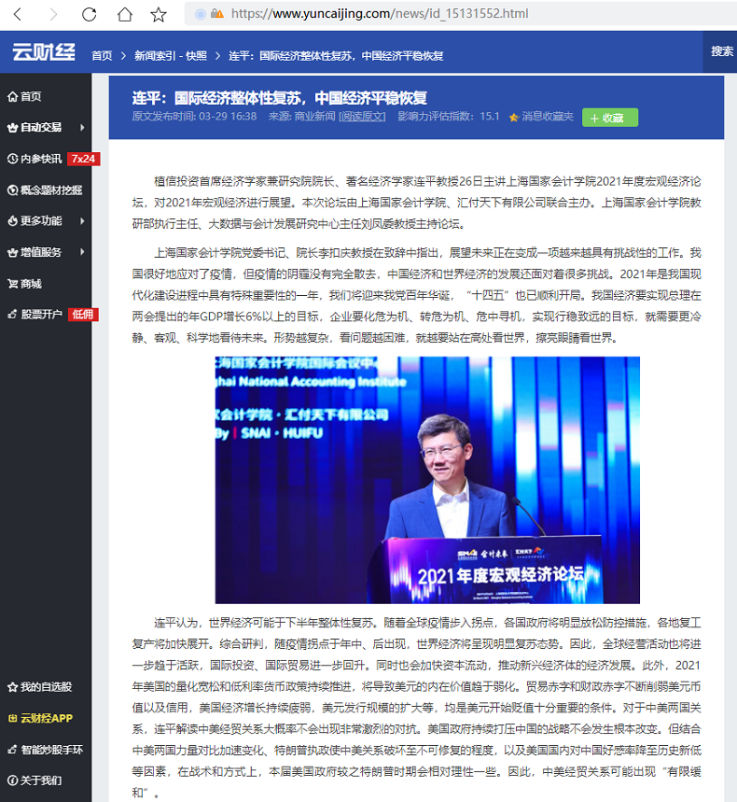Reload the page with refresh icon
Image resolution: width=737 pixels, height=802 pixels.
pos(89,14)
